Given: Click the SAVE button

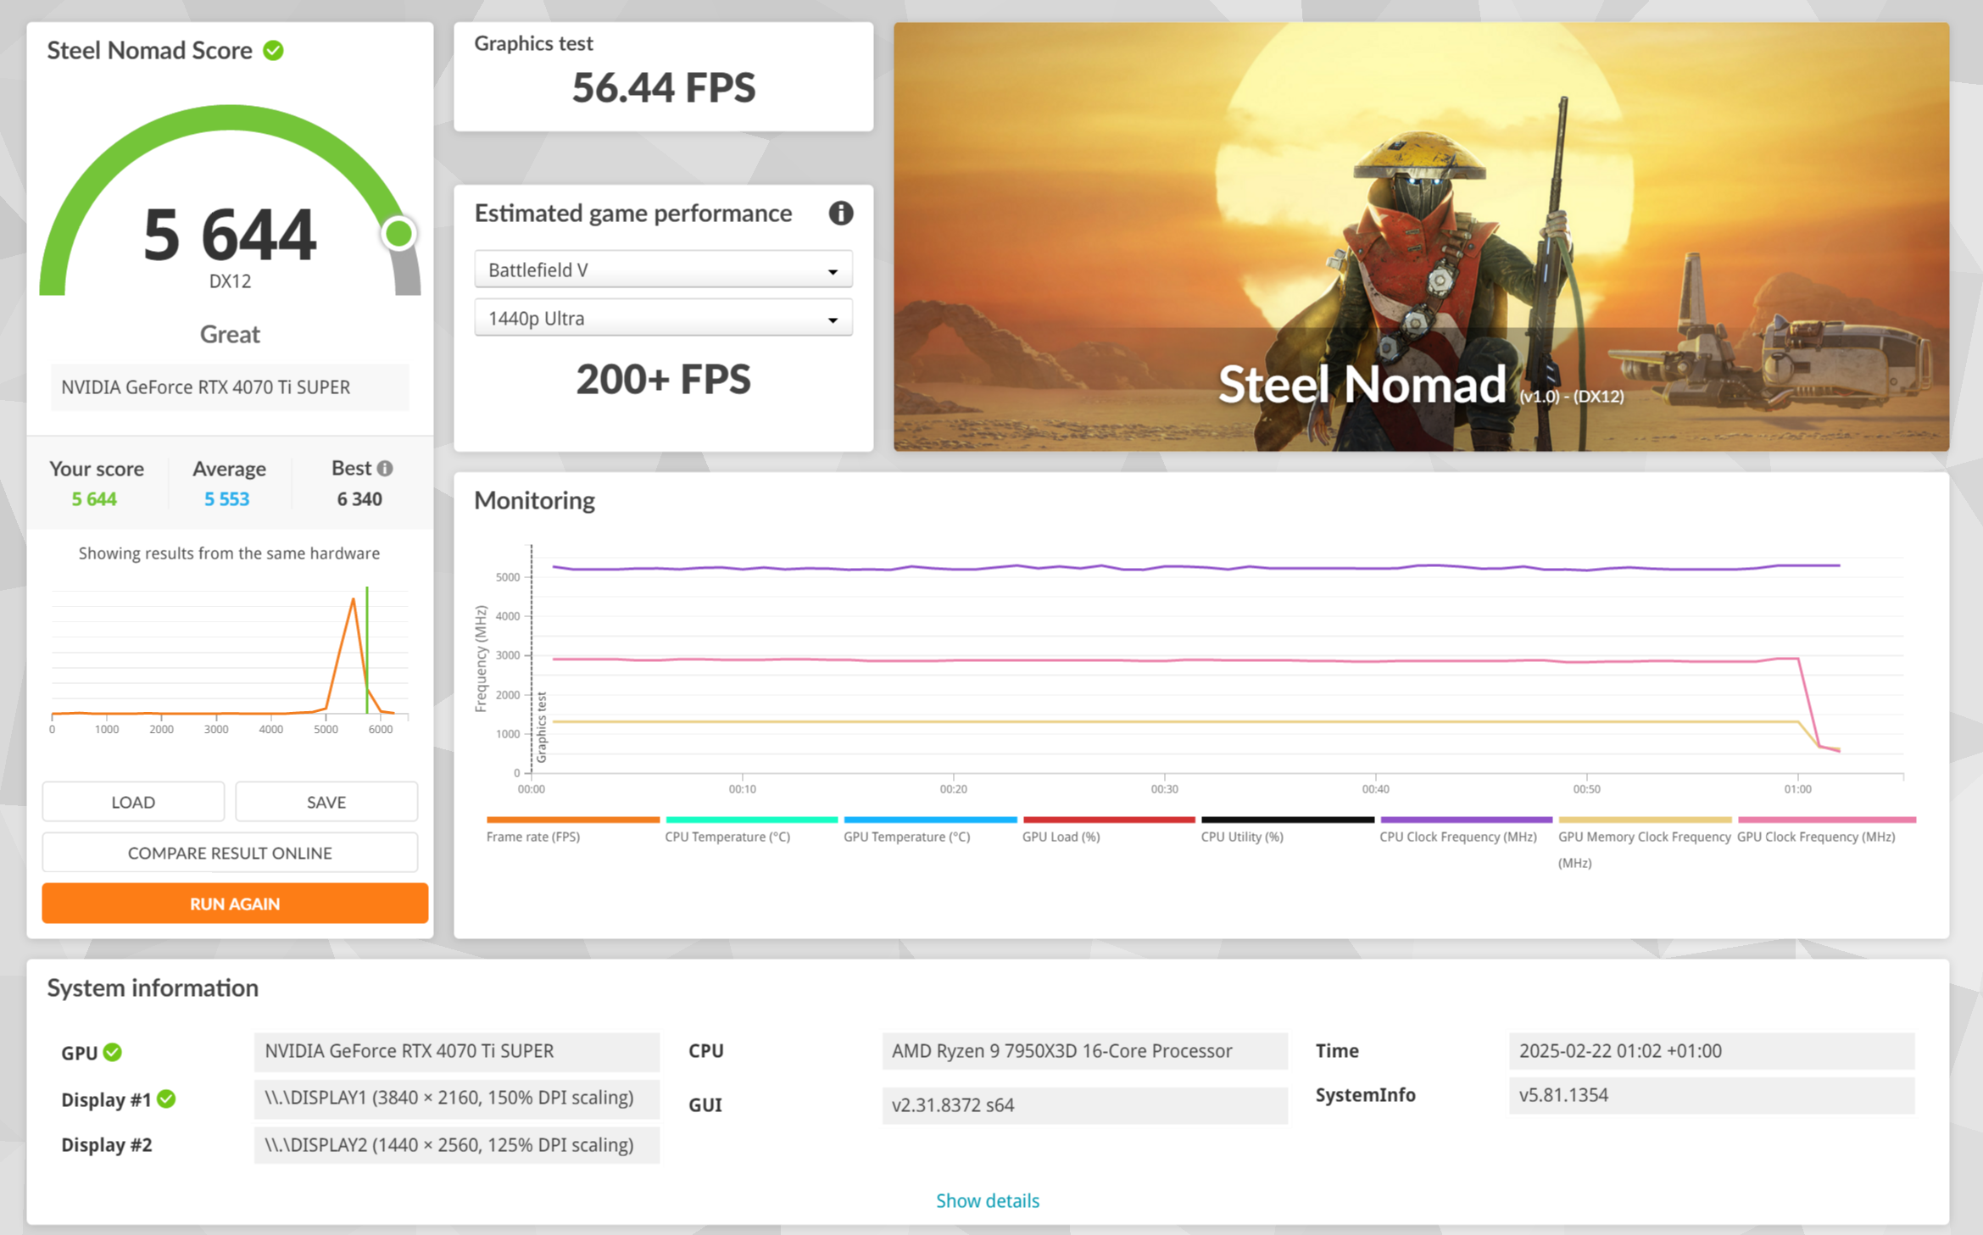Looking at the screenshot, I should pyautogui.click(x=326, y=801).
